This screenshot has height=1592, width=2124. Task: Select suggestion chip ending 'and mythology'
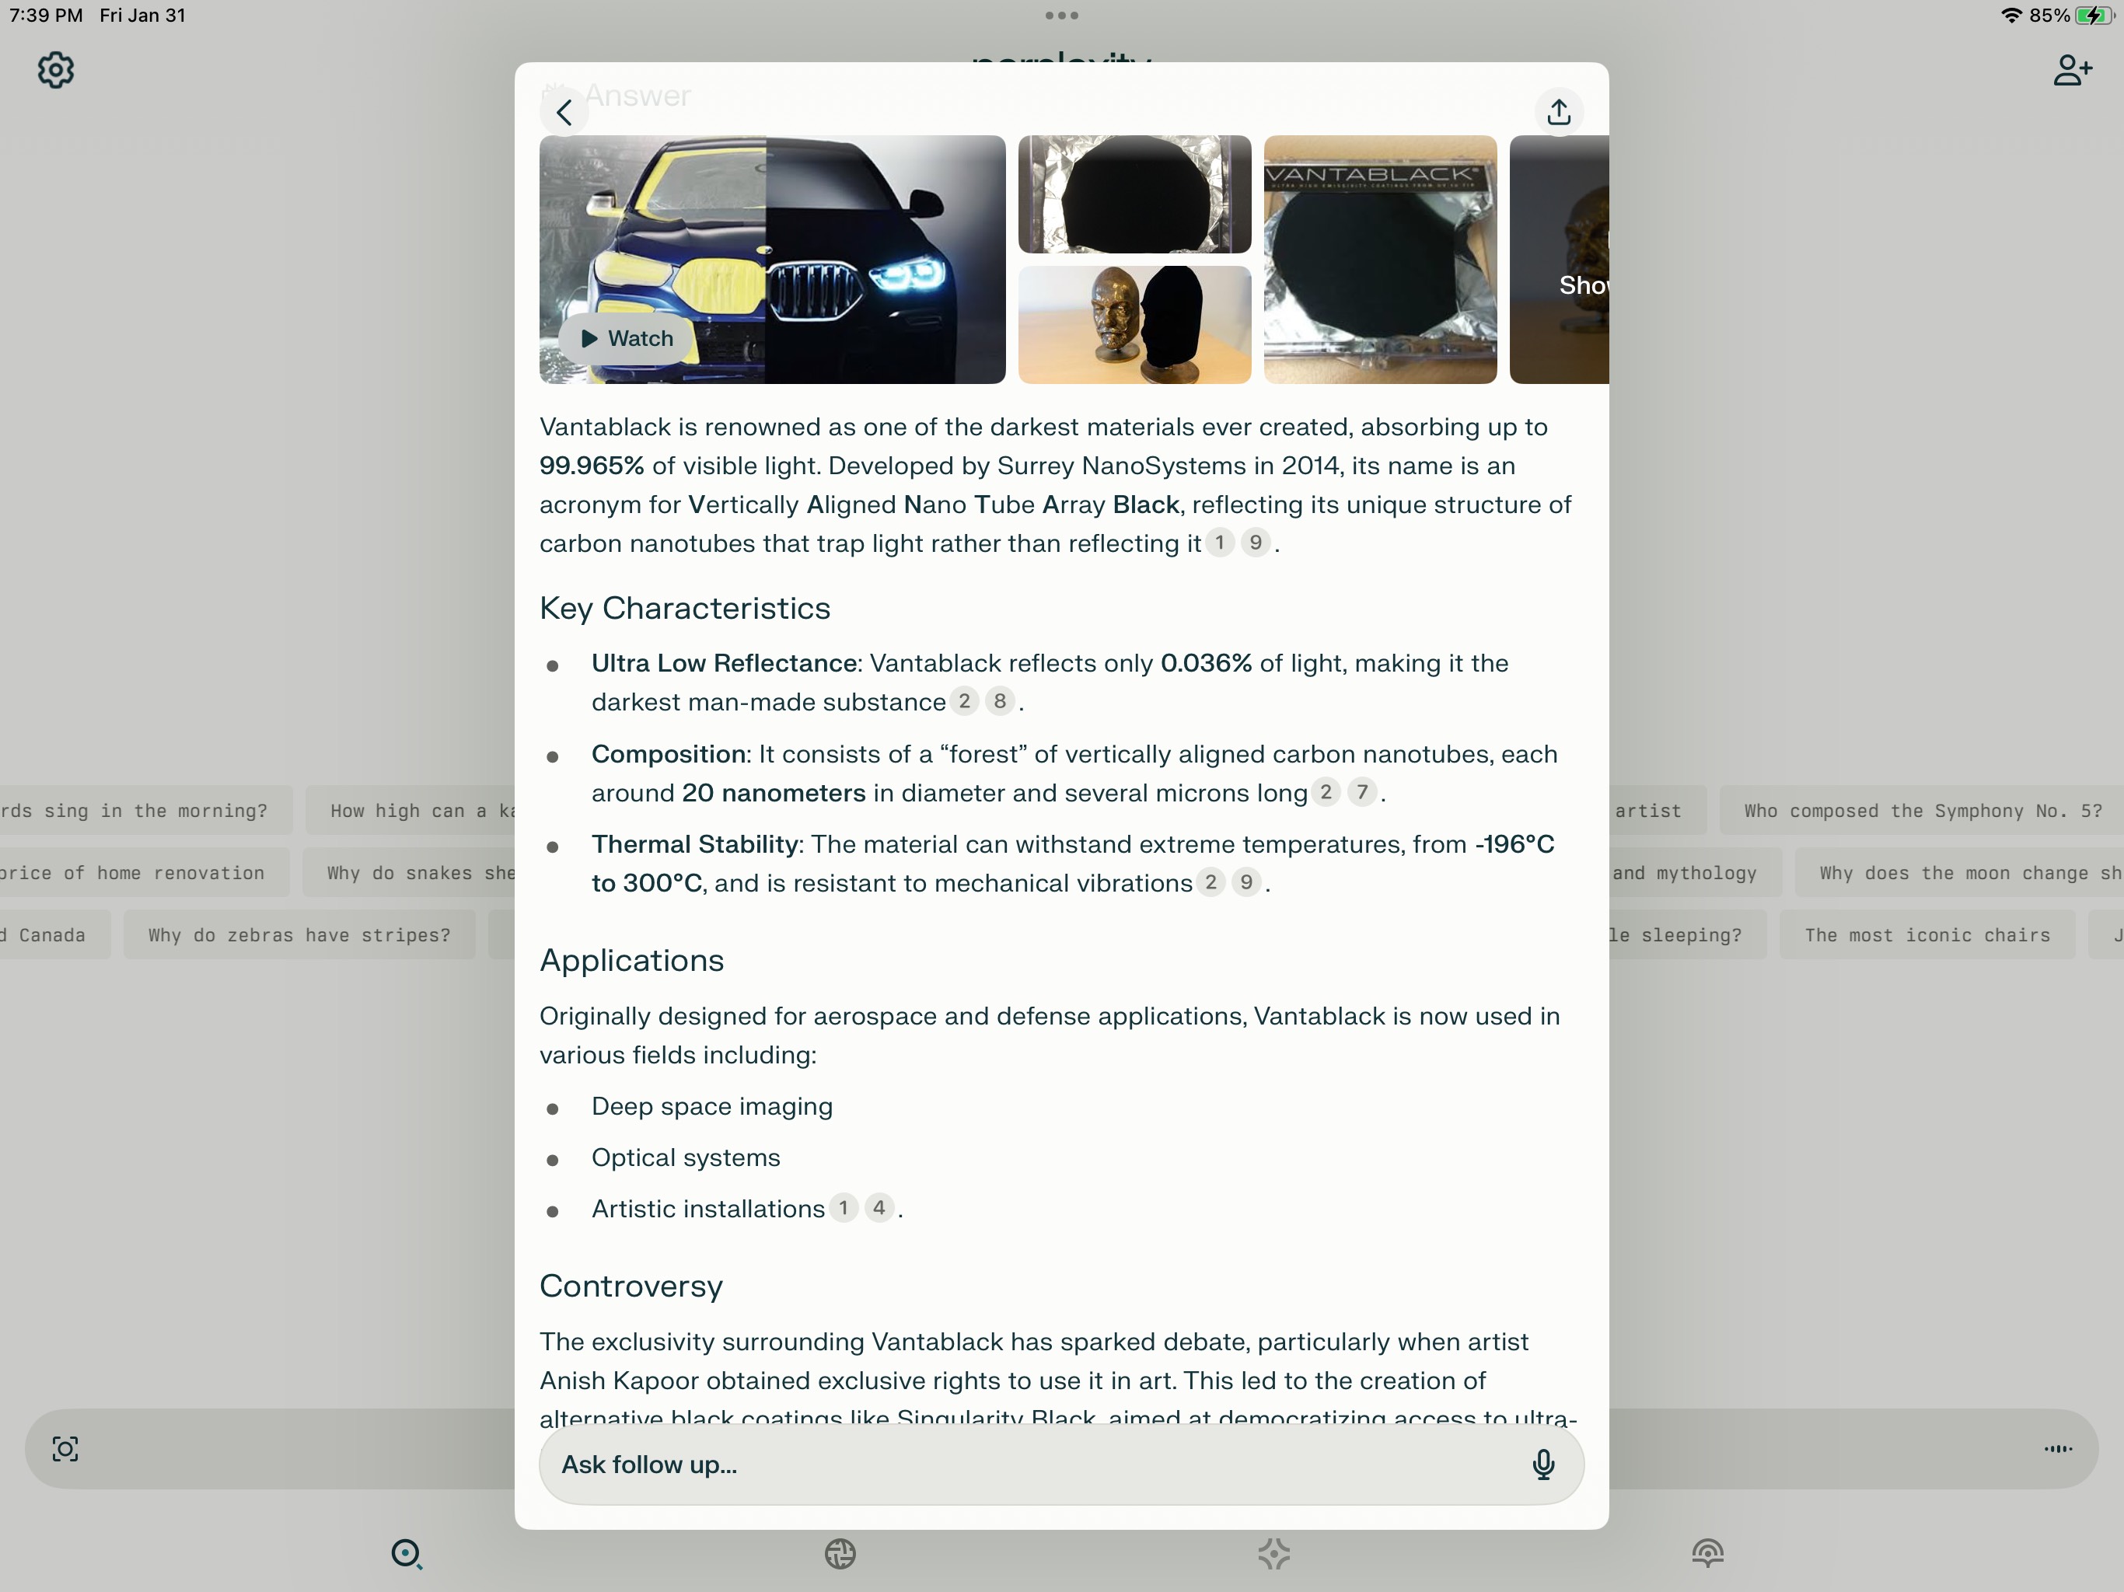pos(1695,873)
